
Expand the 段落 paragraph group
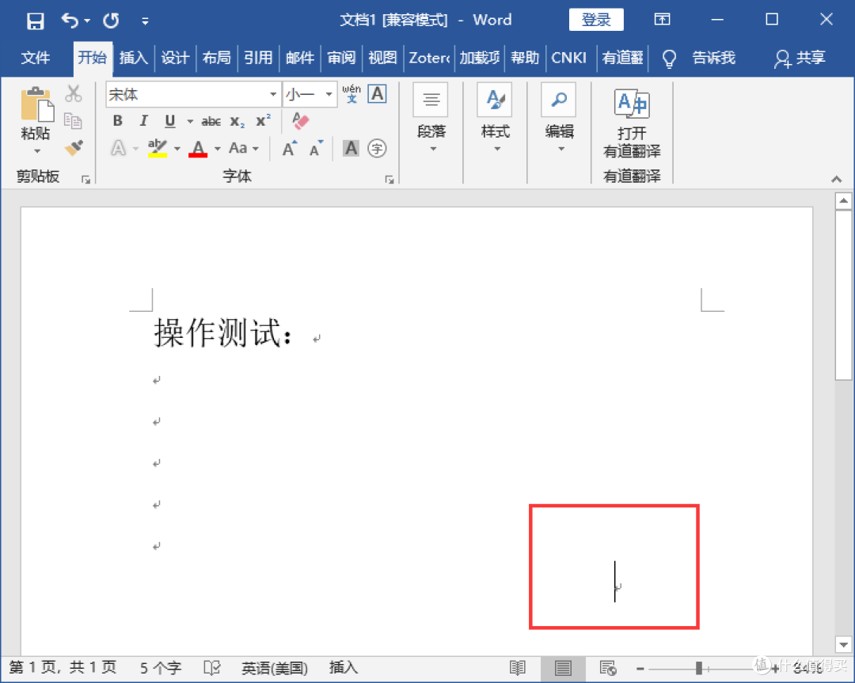point(431,118)
